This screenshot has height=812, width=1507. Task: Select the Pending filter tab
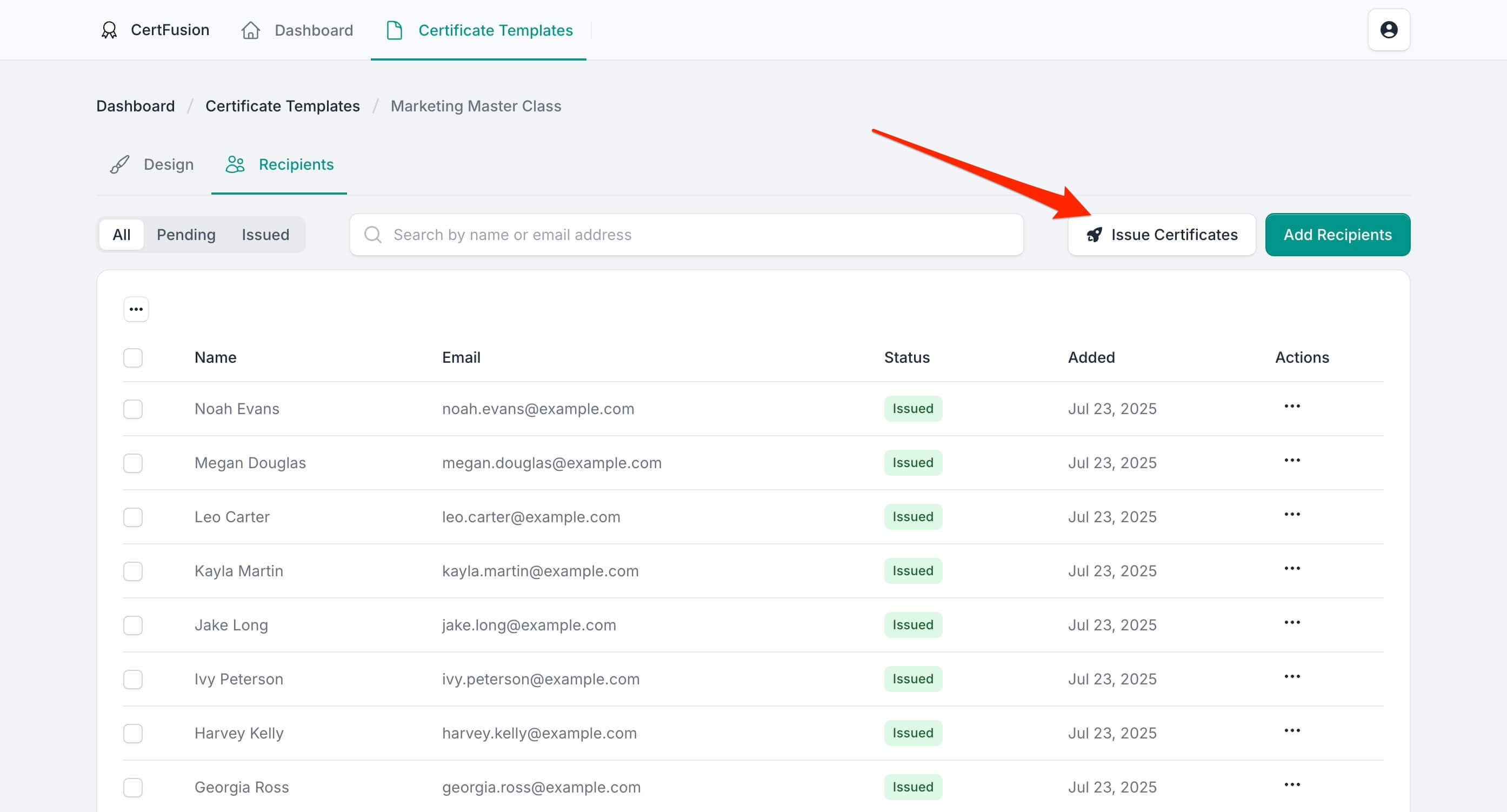[x=186, y=234]
